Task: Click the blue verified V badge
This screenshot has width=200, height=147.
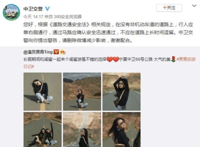Action: [x=47, y=9]
